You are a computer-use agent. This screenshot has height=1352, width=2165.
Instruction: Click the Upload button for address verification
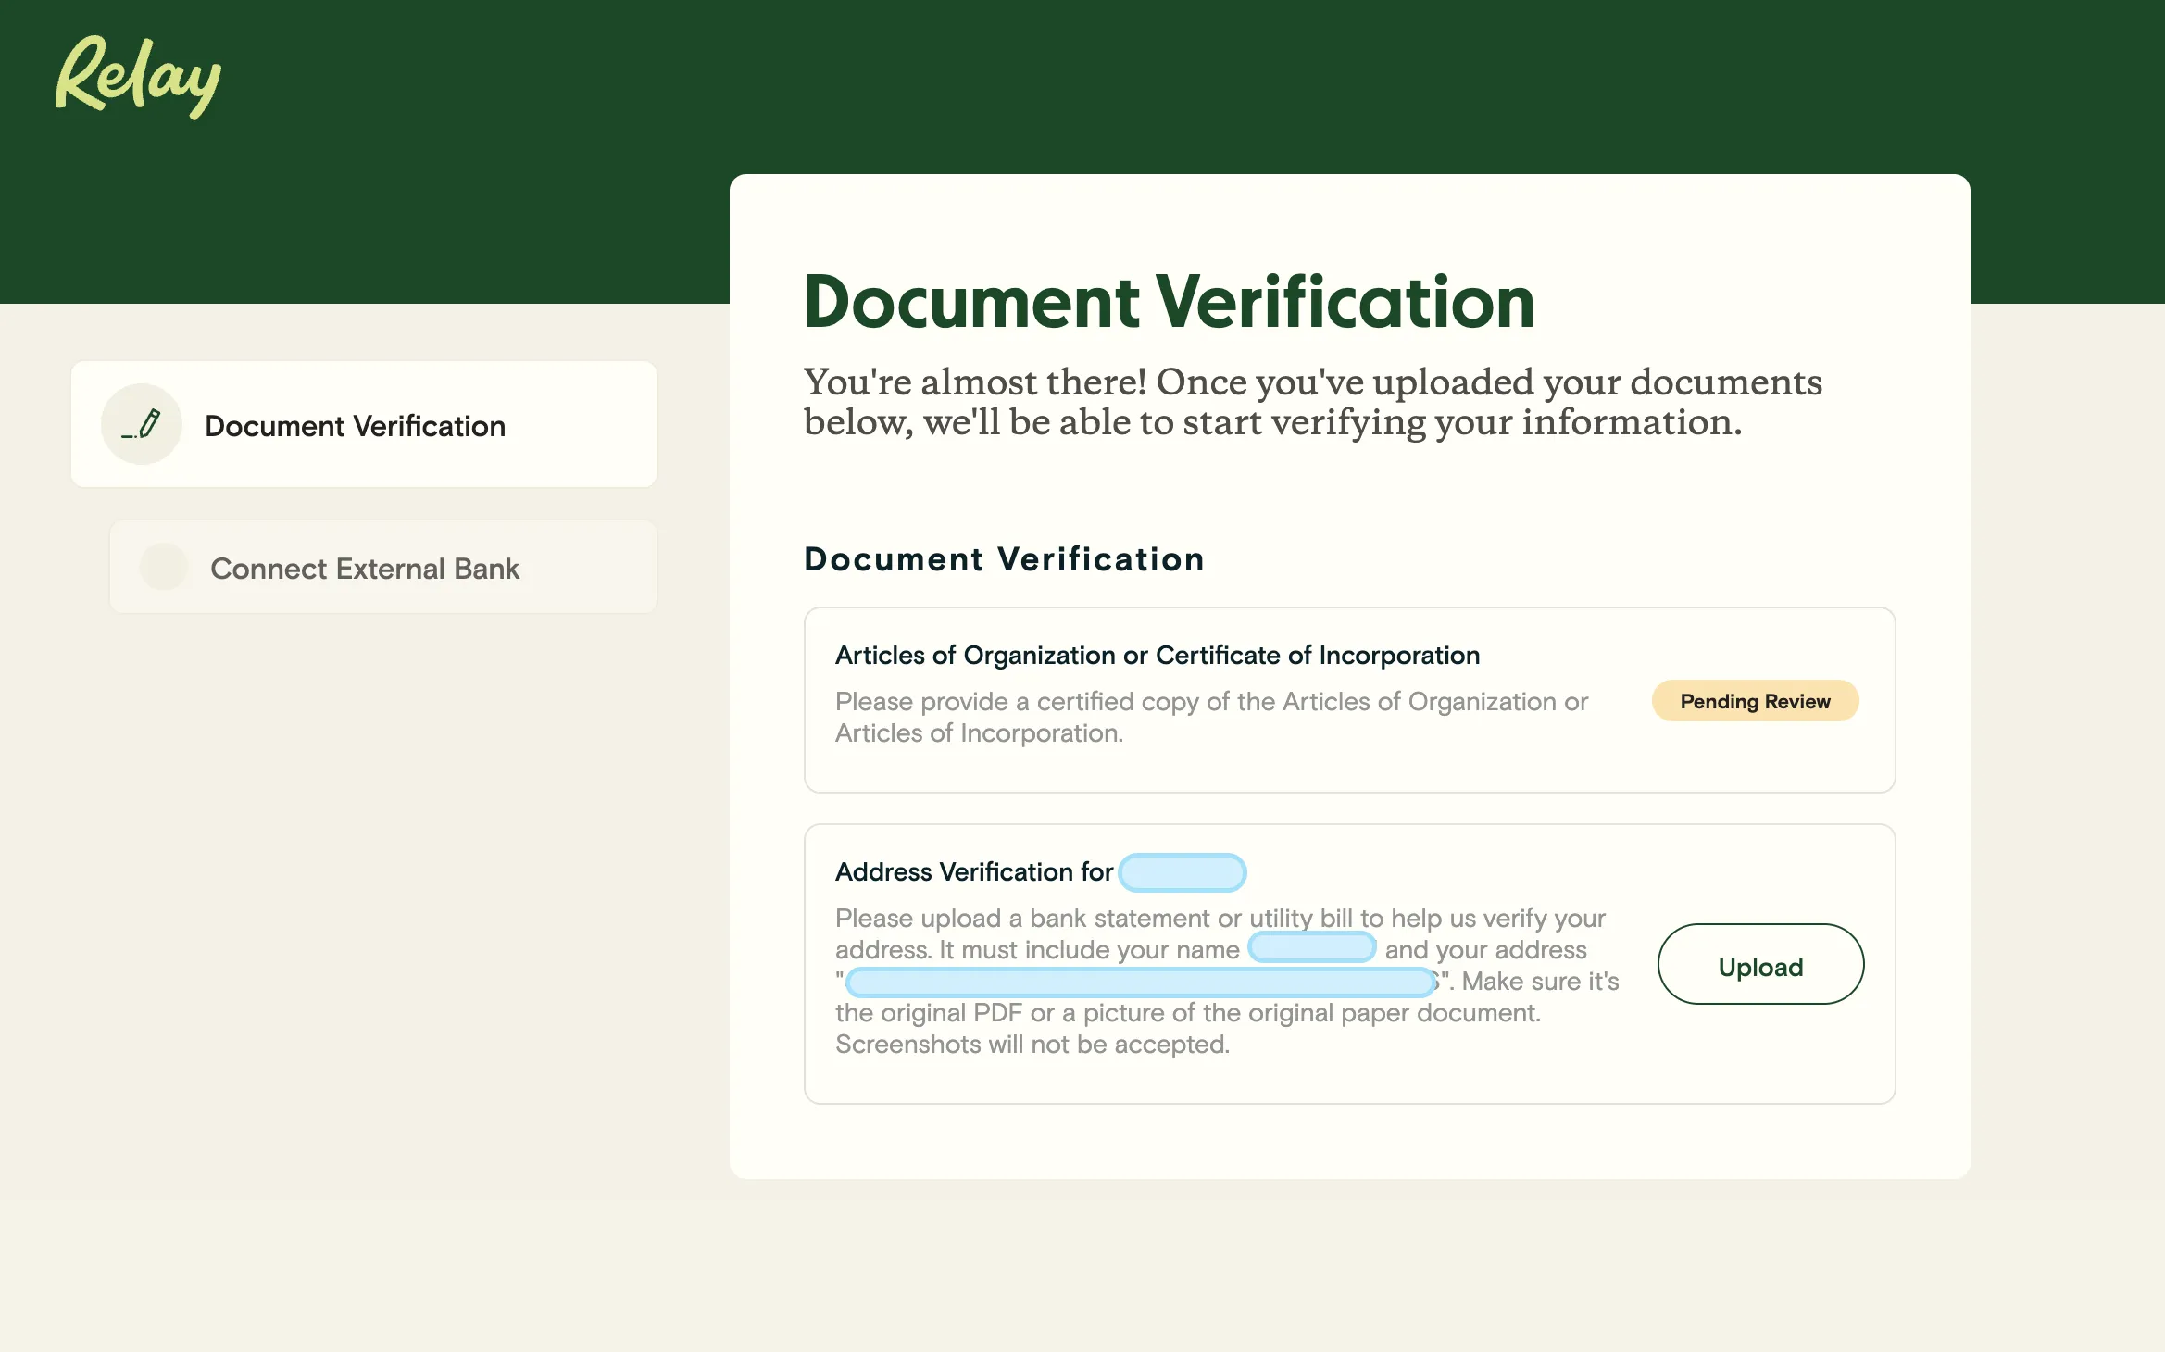tap(1759, 964)
